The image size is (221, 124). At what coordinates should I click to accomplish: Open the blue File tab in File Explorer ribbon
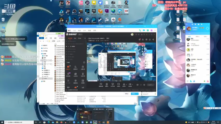[41, 38]
